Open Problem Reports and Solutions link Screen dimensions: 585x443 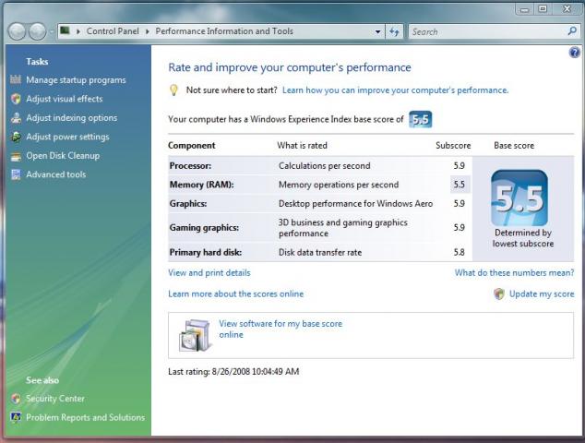point(85,417)
